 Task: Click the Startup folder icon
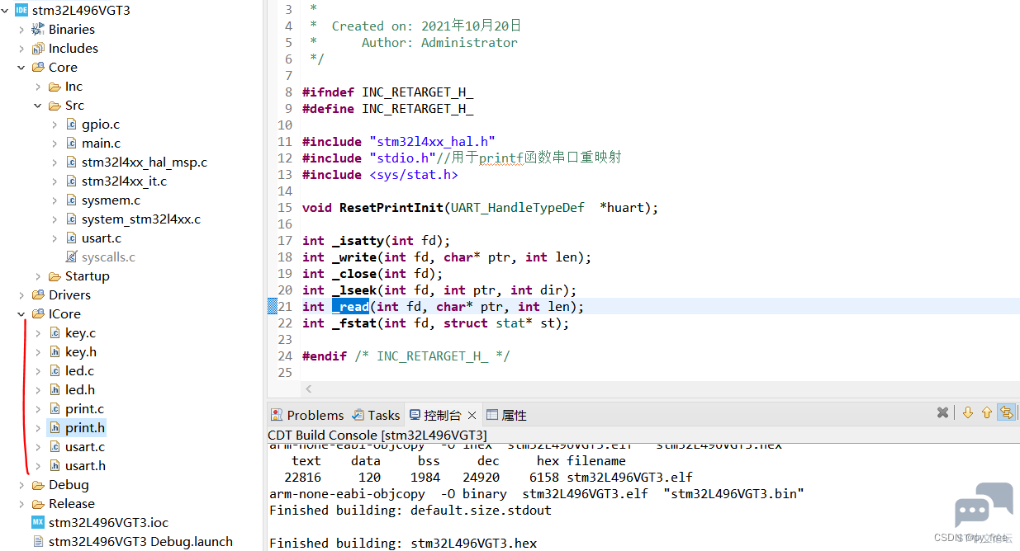pyautogui.click(x=55, y=276)
